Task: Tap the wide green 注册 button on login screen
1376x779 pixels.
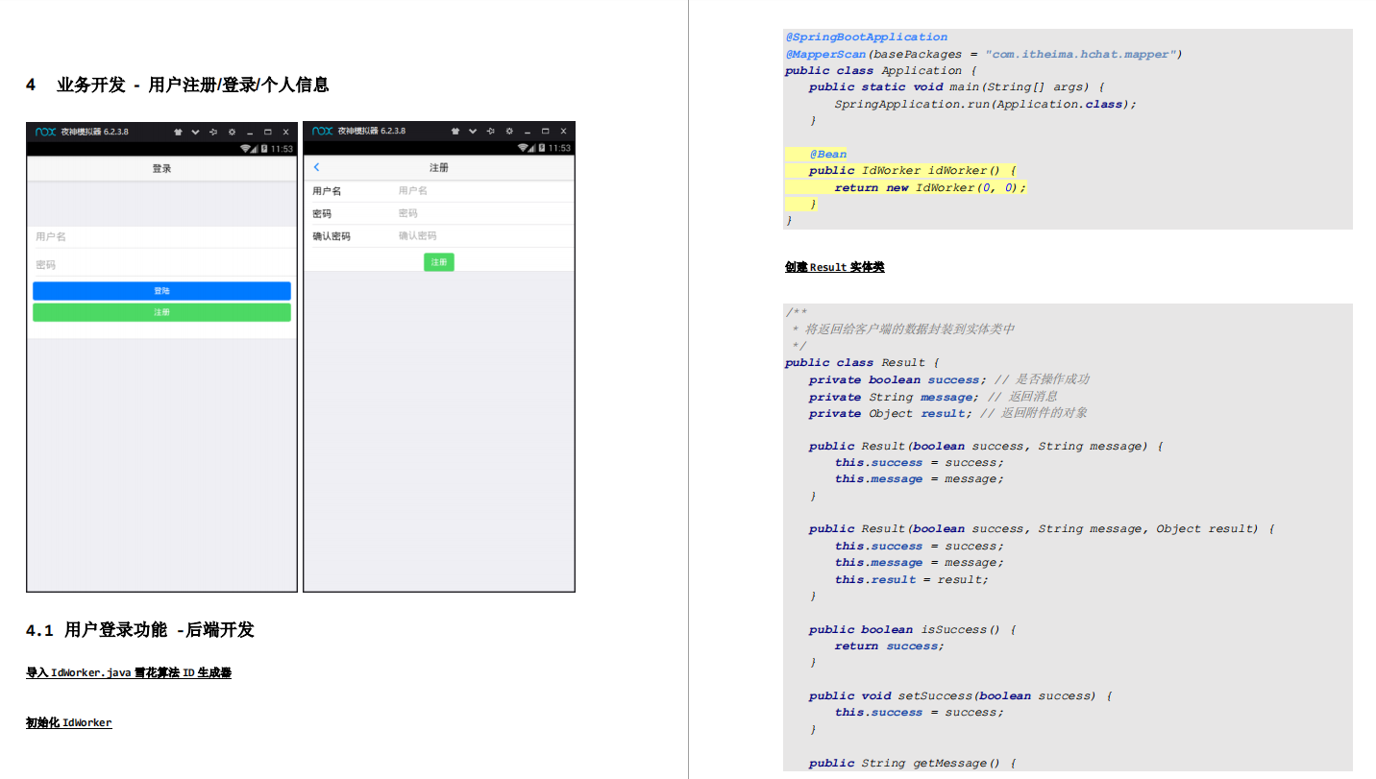Action: click(x=161, y=312)
